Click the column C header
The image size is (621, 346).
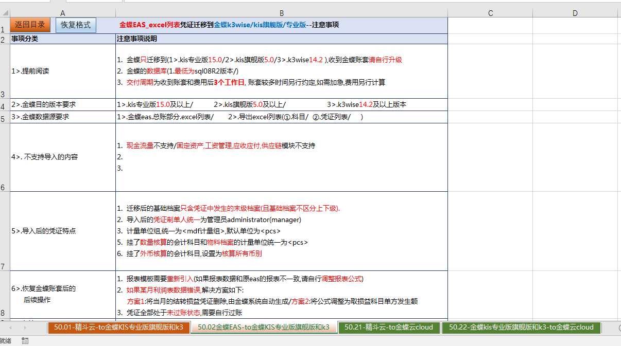pos(490,13)
